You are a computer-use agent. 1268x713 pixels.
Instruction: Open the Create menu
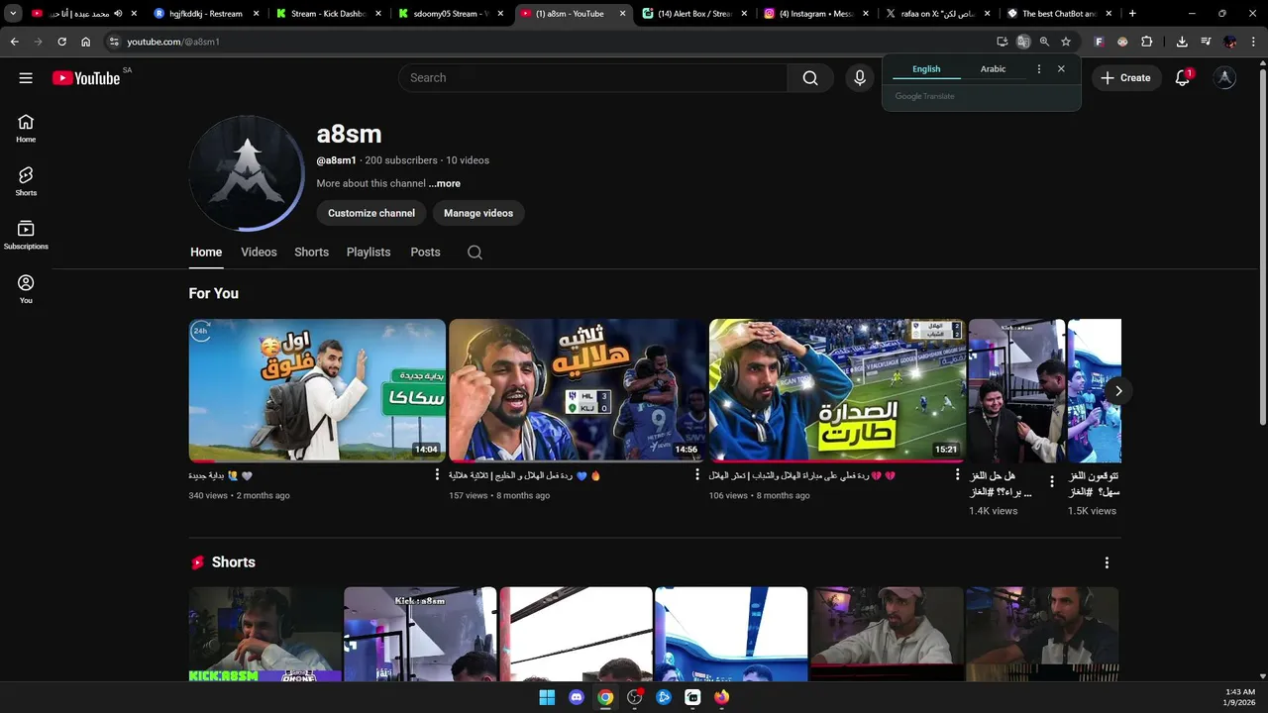1125,78
